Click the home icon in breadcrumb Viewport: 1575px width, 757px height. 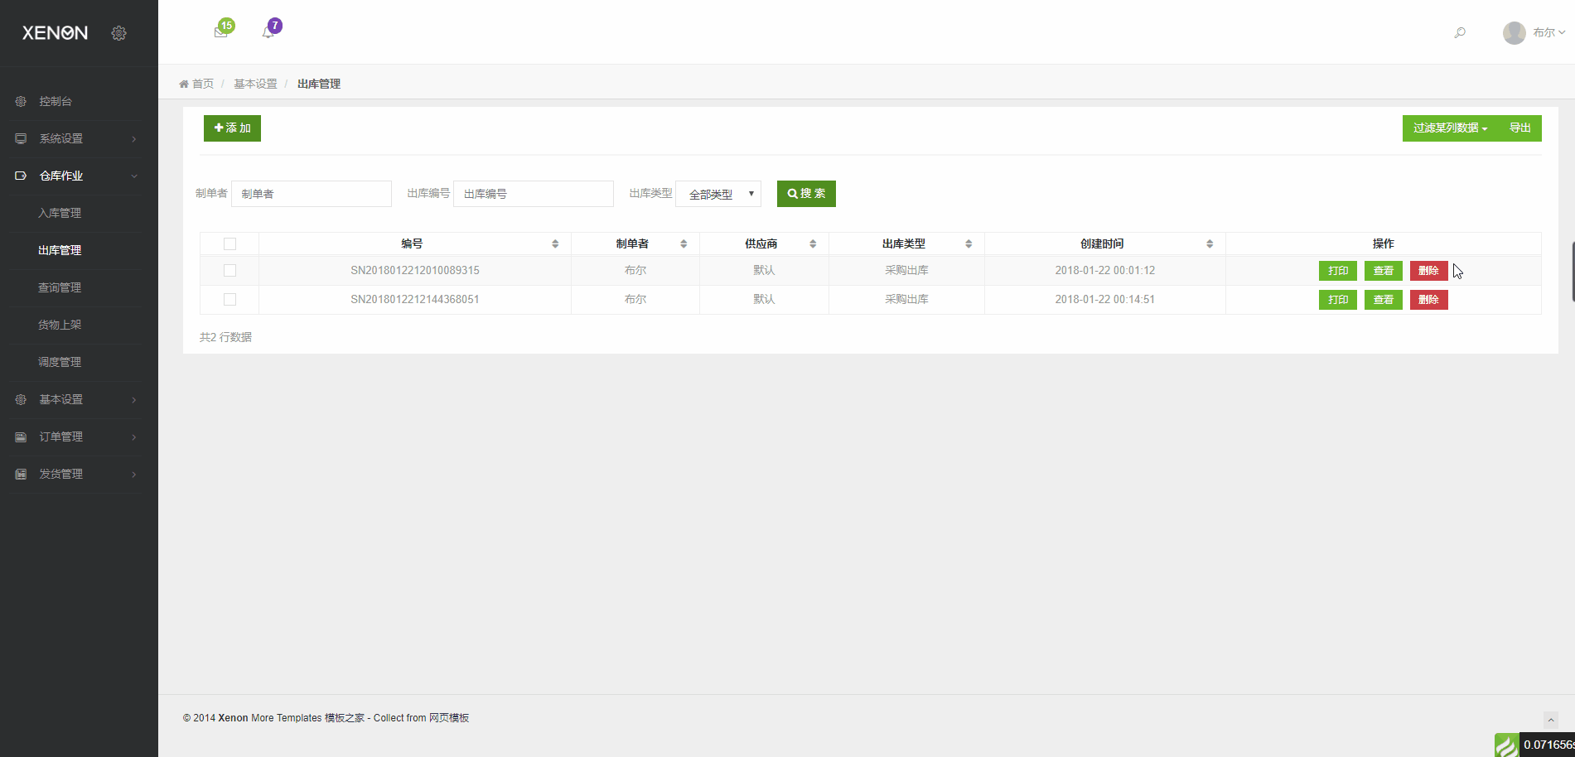click(184, 84)
